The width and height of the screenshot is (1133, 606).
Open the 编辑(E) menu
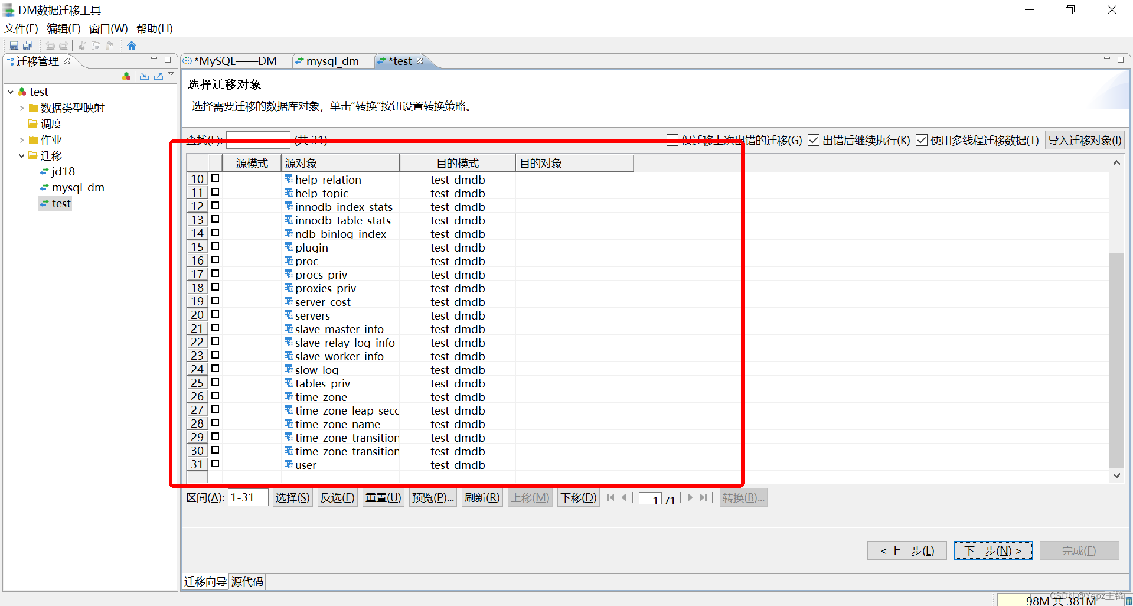coord(63,28)
